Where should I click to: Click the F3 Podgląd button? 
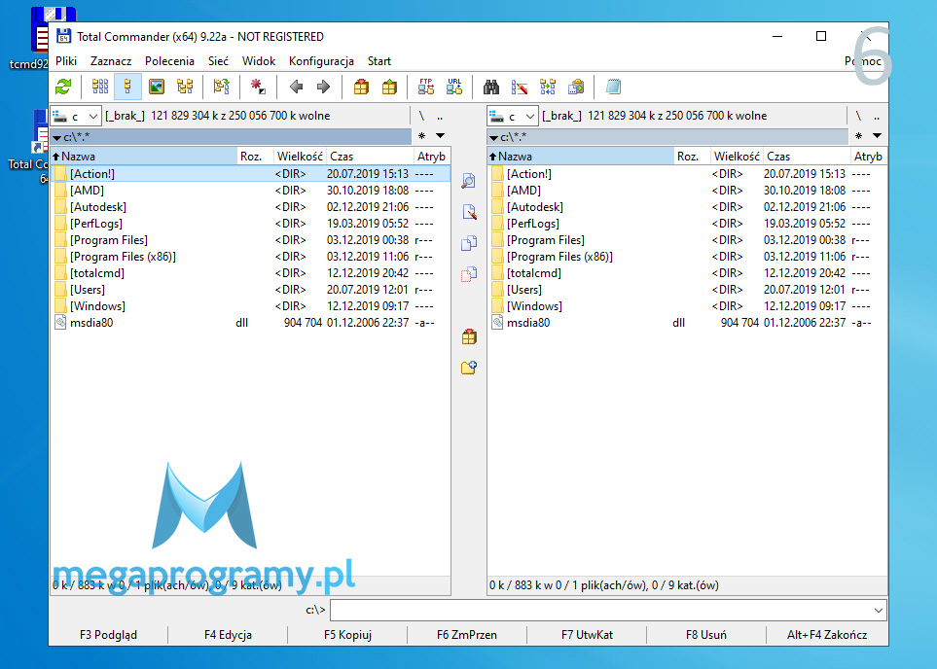tap(108, 635)
